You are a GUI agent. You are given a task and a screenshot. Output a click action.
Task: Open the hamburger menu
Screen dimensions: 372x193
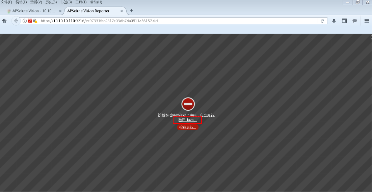pyautogui.click(x=367, y=21)
